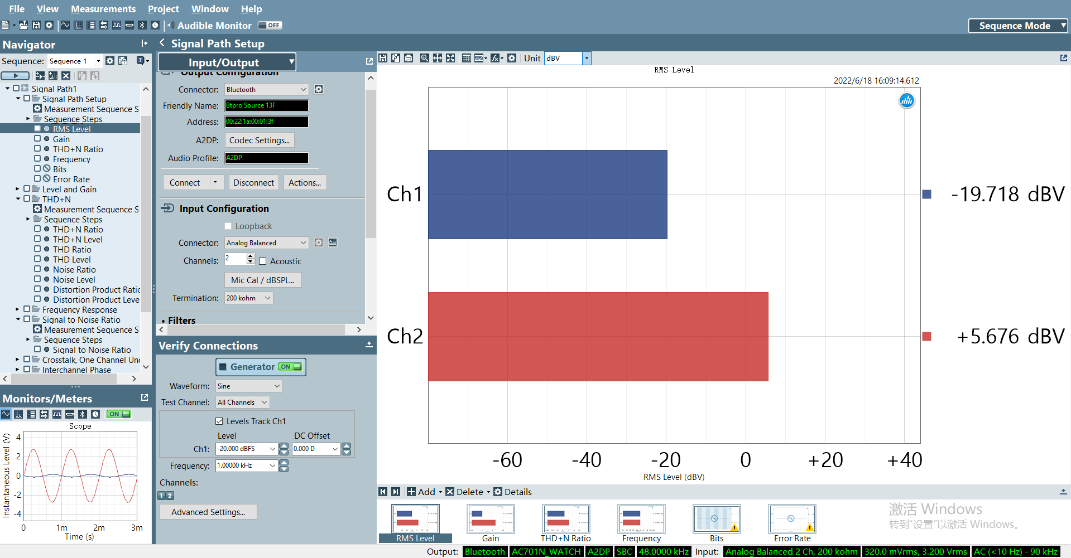Show the data table from graph toolbar
Screen dimensions: 1071x558
466,58
